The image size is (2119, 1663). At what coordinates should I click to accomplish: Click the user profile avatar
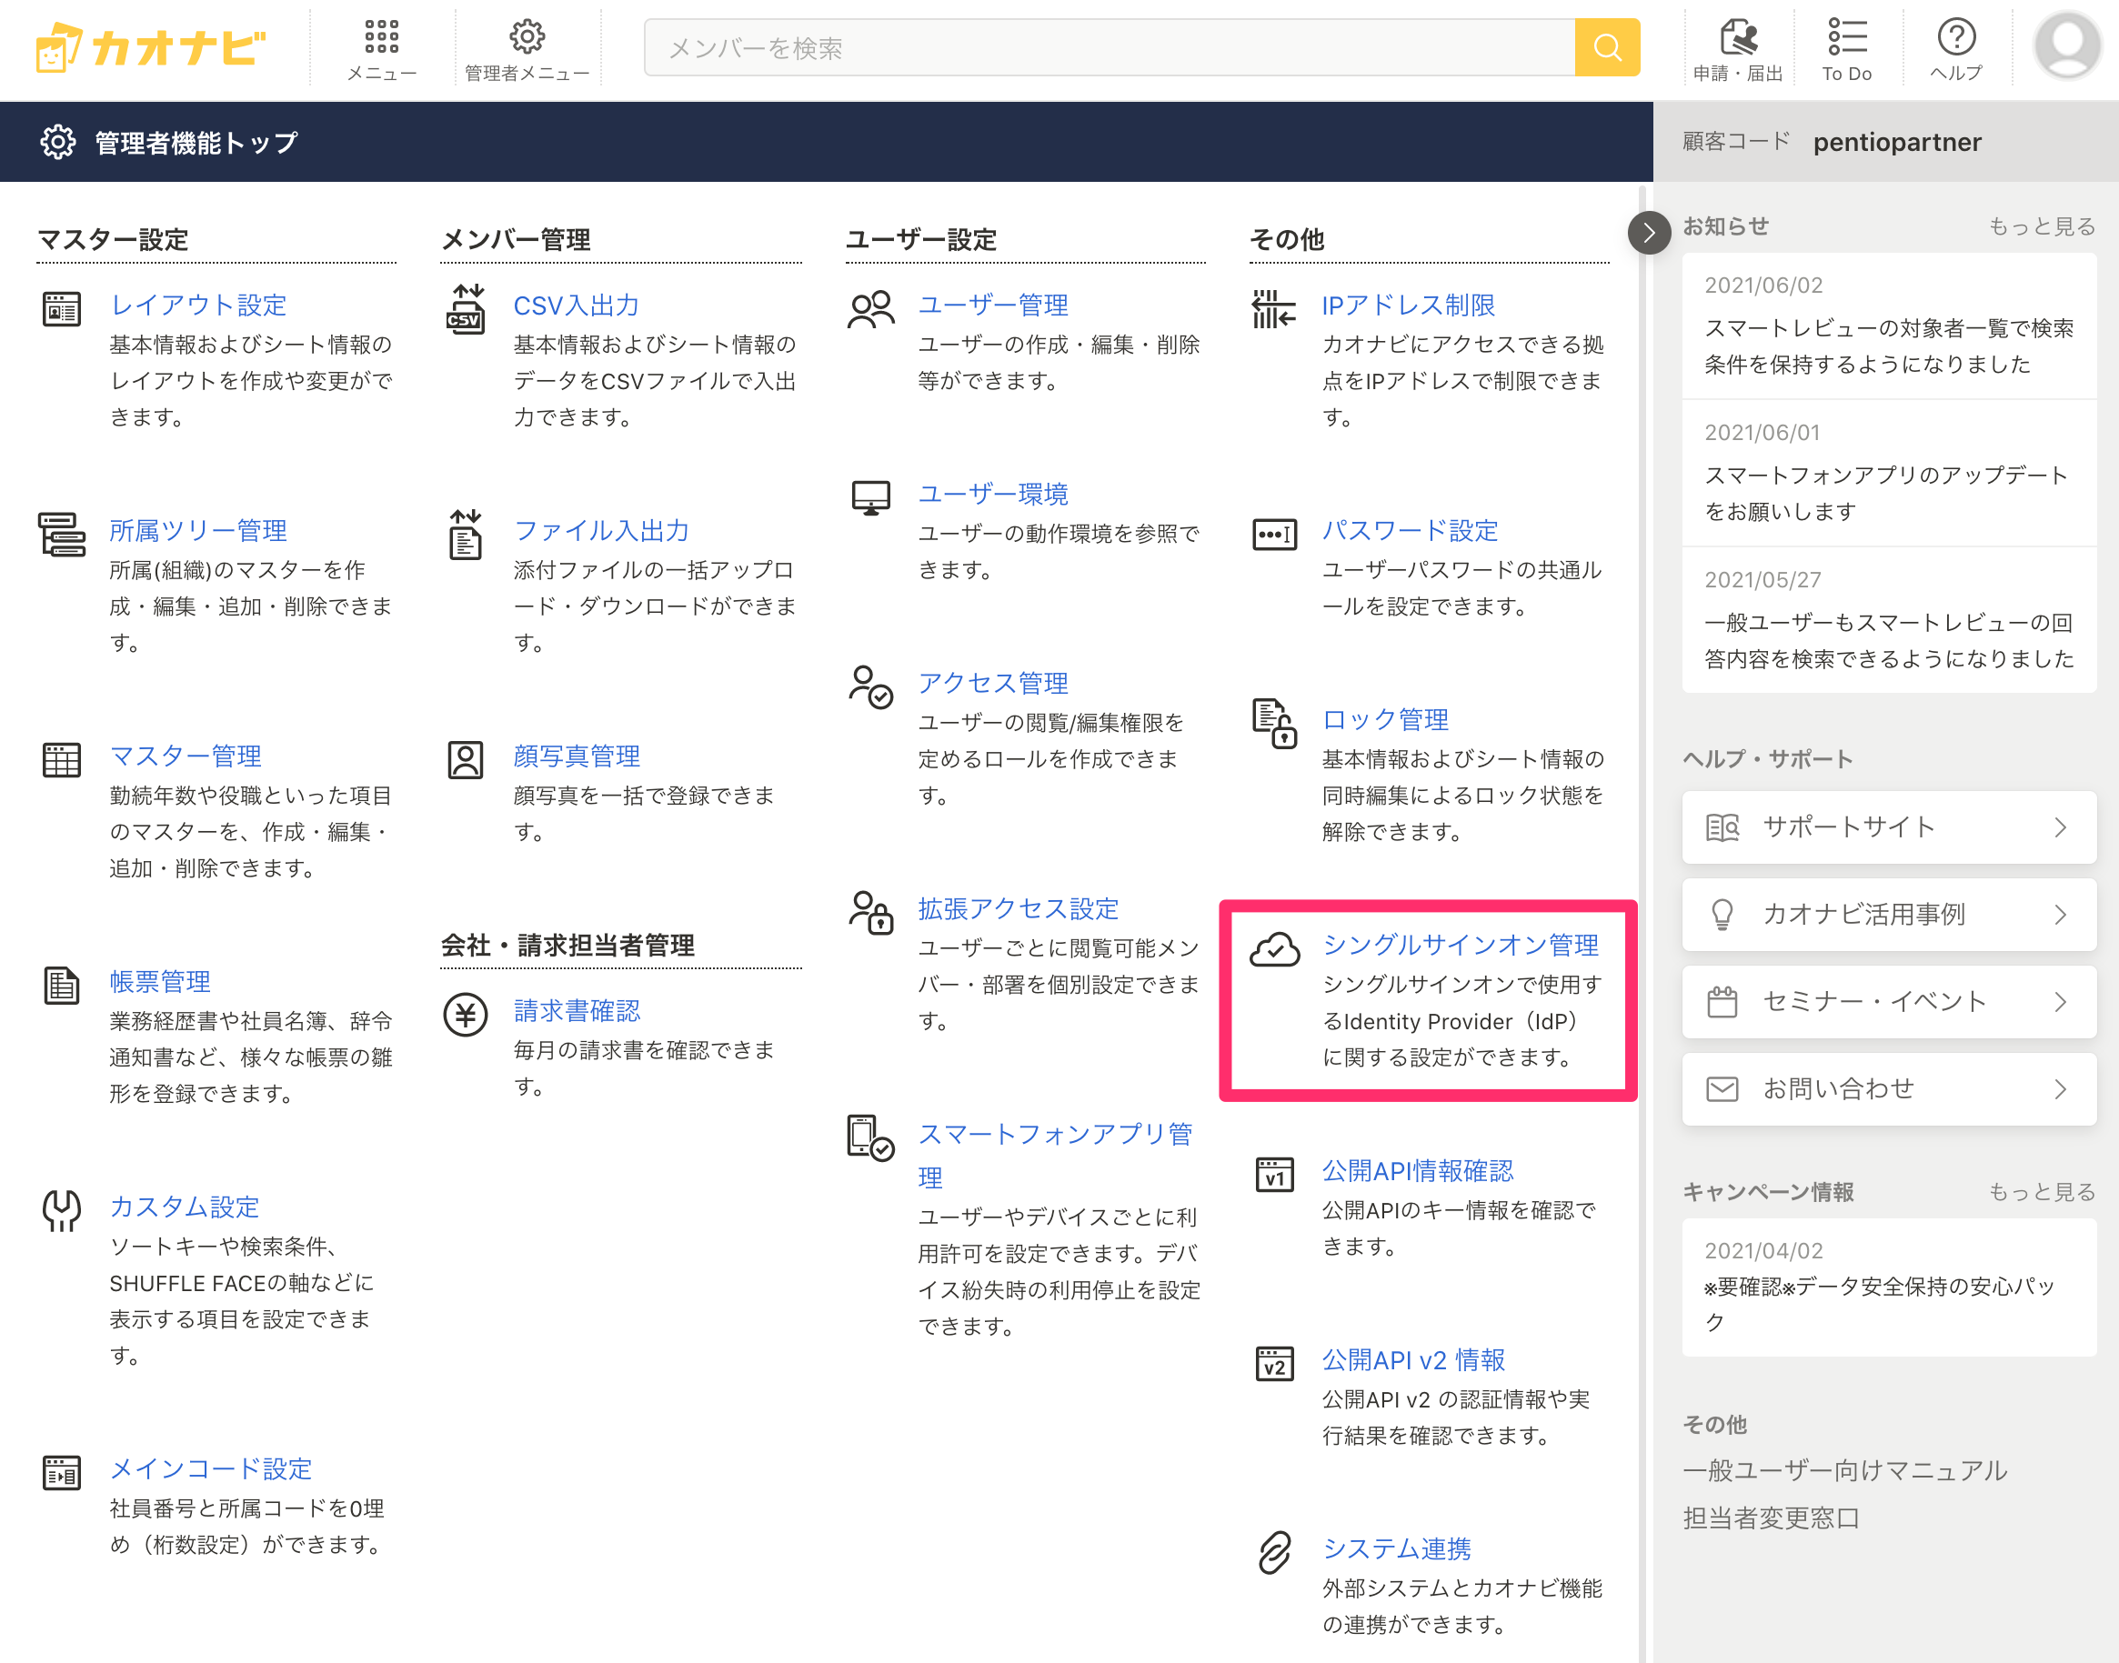pos(2066,45)
